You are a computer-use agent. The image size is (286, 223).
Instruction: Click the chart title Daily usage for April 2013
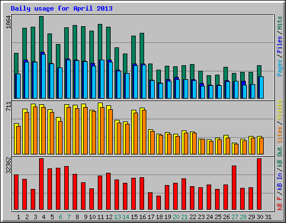61,8
